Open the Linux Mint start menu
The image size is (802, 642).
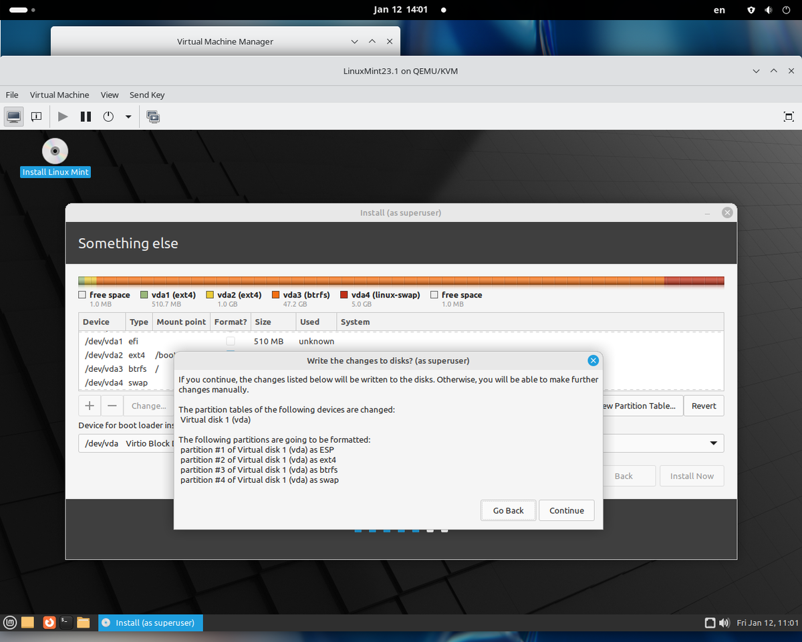10,623
